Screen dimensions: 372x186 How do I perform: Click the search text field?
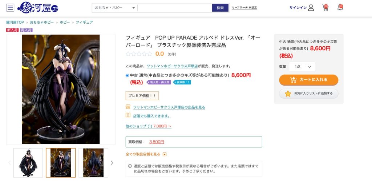tap(174, 8)
